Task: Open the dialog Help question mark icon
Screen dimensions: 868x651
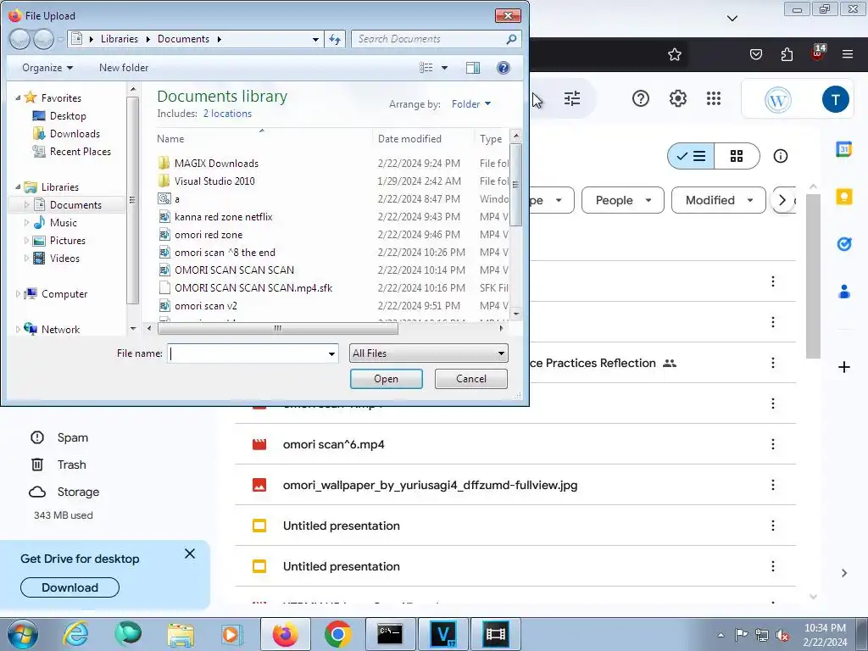Action: (x=504, y=68)
